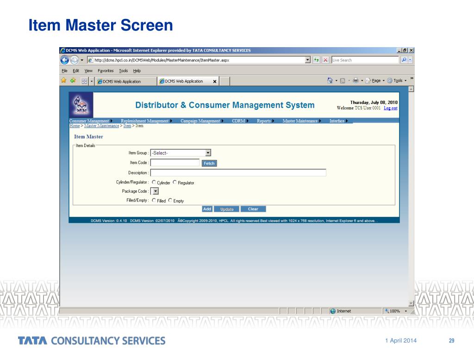This screenshot has width=474, height=355.
Task: Click the Description text field
Action: tap(238, 173)
